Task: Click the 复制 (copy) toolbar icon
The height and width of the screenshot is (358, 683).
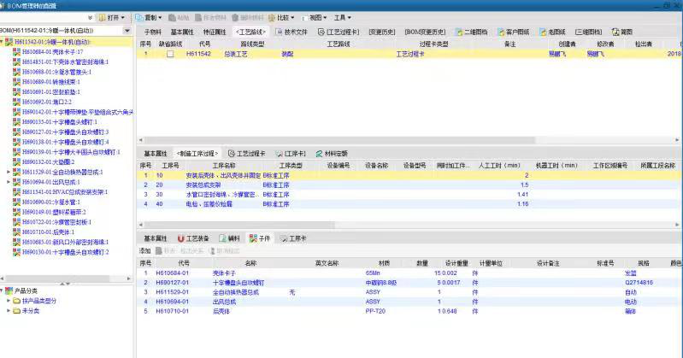Action: pyautogui.click(x=148, y=17)
